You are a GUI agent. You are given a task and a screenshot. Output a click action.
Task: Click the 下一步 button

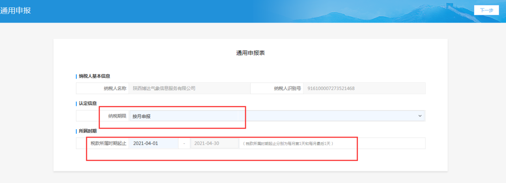tap(487, 10)
